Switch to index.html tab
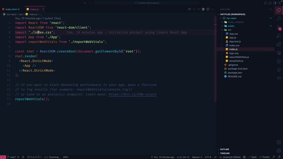The width and height of the screenshot is (283, 159). [11, 9]
